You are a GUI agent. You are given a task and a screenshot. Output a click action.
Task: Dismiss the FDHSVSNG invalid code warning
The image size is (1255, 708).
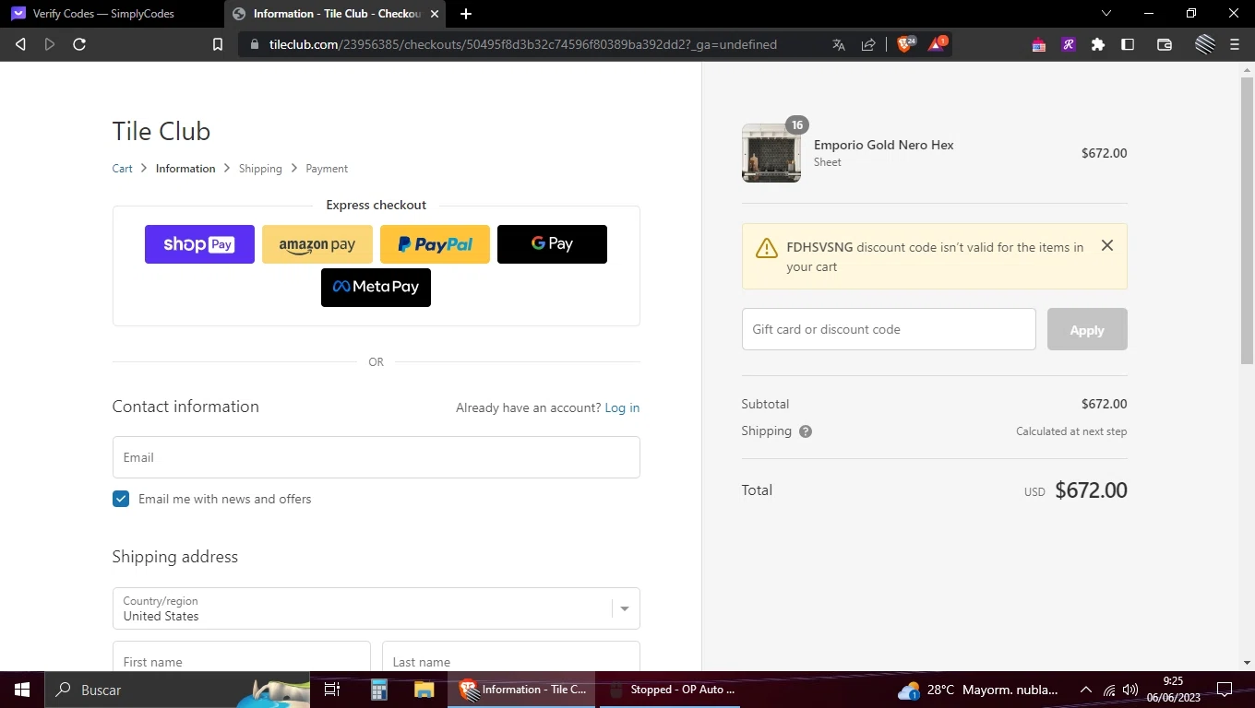(1107, 245)
